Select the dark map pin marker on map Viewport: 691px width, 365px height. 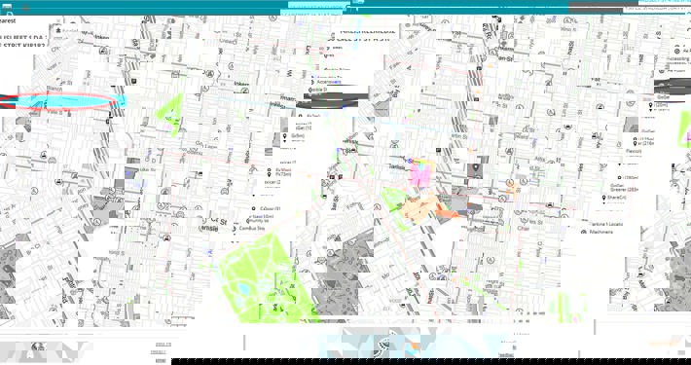pos(476,167)
